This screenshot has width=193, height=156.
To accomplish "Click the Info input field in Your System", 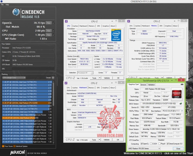I will (33, 69).
